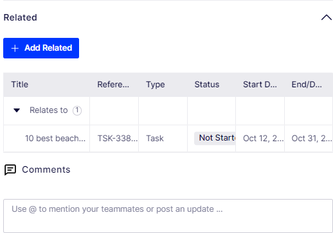Open the Not Started status badge

coord(215,138)
